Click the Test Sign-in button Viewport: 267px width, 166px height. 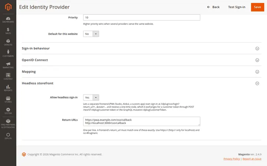(237, 7)
